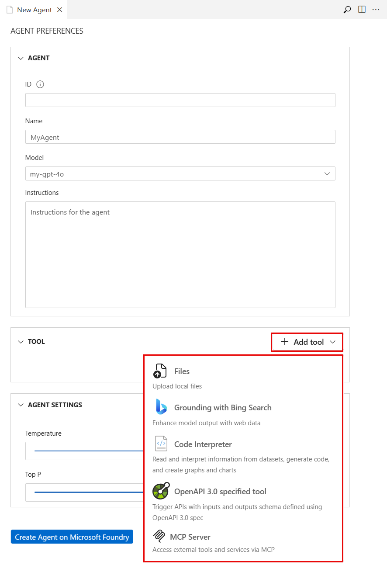The height and width of the screenshot is (572, 387).
Task: Close the New Agent tab
Action: tap(60, 10)
